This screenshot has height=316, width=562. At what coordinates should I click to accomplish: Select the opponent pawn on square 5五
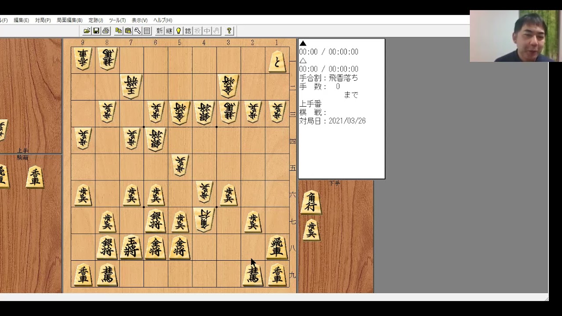click(180, 166)
